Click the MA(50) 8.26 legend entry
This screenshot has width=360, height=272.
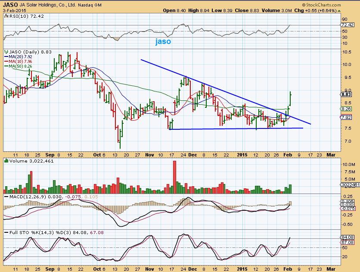click(20, 66)
